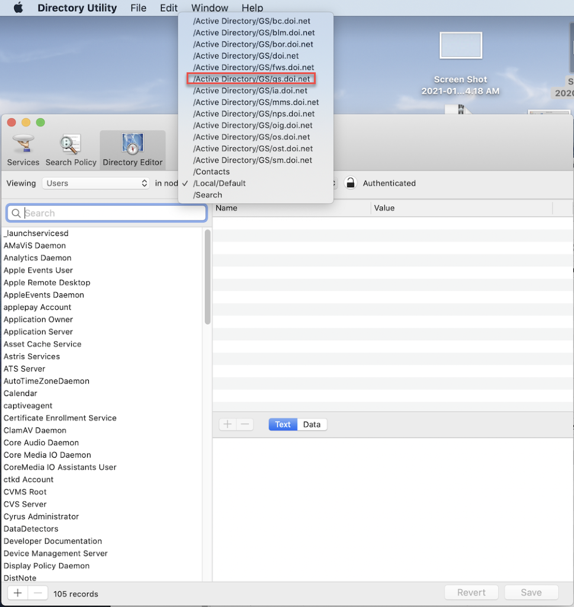
Task: Open the Apple menu
Action: (x=18, y=8)
